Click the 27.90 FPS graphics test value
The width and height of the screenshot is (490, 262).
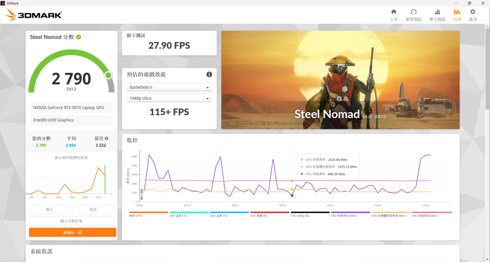169,46
